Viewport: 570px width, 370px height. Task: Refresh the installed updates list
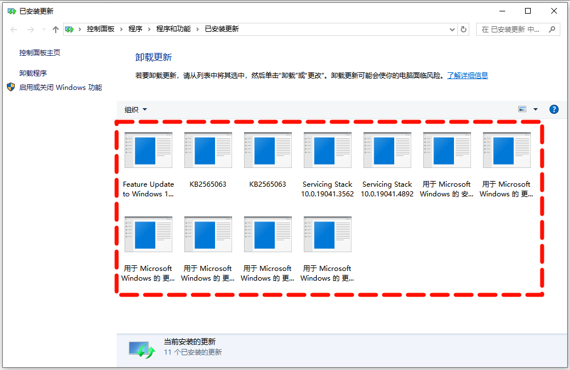pyautogui.click(x=464, y=29)
